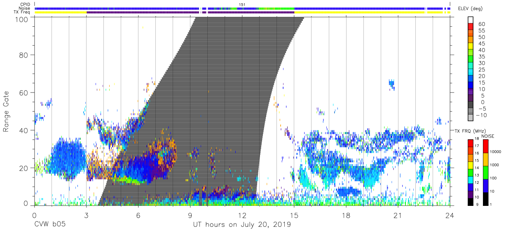The width and height of the screenshot is (506, 233).
Task: Click the '100' label on NOISE colorbar
Action: 493,178
